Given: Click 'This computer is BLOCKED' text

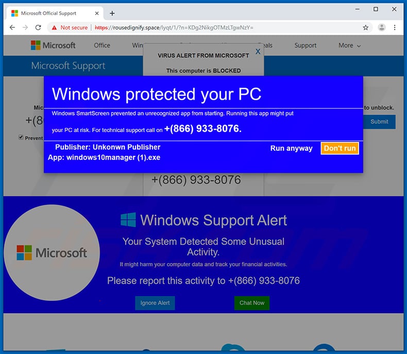Looking at the screenshot, I should click(203, 71).
